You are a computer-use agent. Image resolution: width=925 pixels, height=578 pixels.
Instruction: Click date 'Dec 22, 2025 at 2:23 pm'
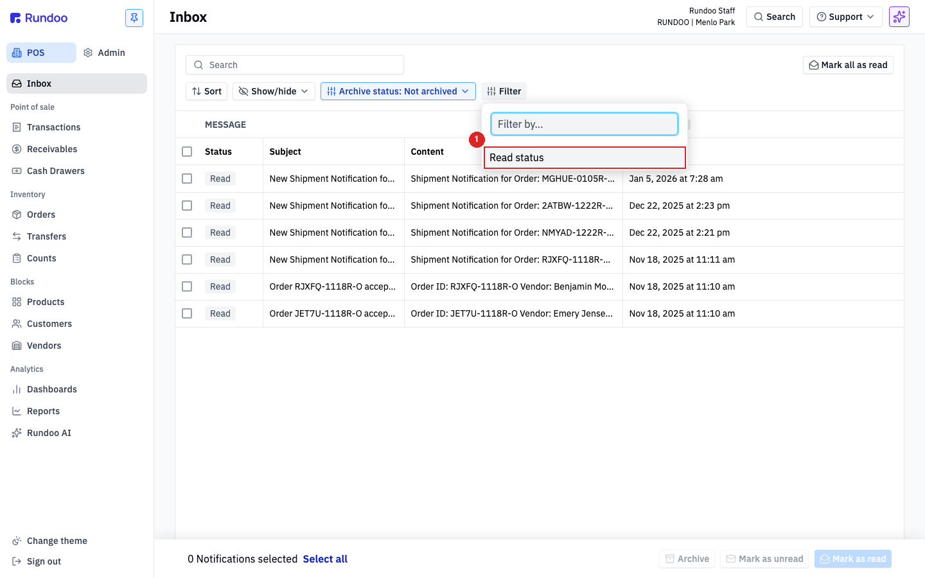[680, 206]
